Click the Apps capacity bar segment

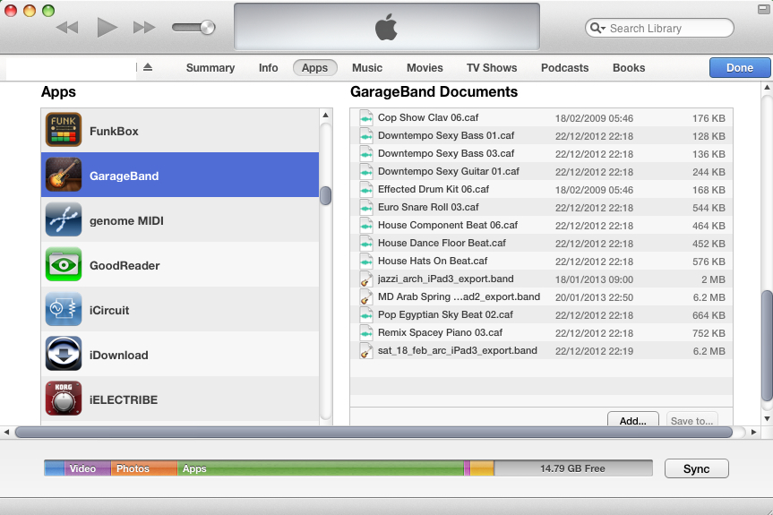(x=321, y=468)
